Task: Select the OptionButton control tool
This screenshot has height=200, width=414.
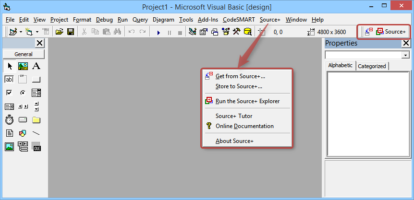Action: pos(23,93)
